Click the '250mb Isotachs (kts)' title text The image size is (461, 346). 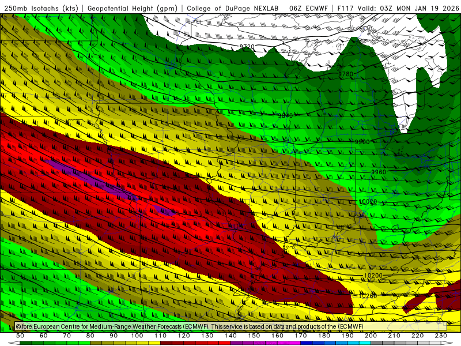point(41,8)
